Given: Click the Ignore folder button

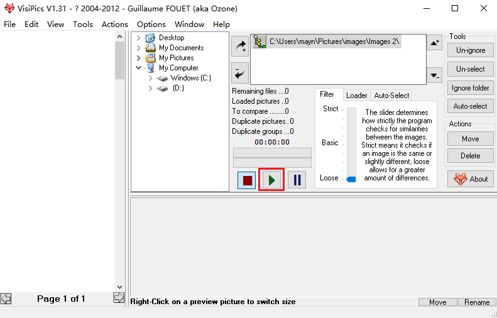Looking at the screenshot, I should coord(471,88).
